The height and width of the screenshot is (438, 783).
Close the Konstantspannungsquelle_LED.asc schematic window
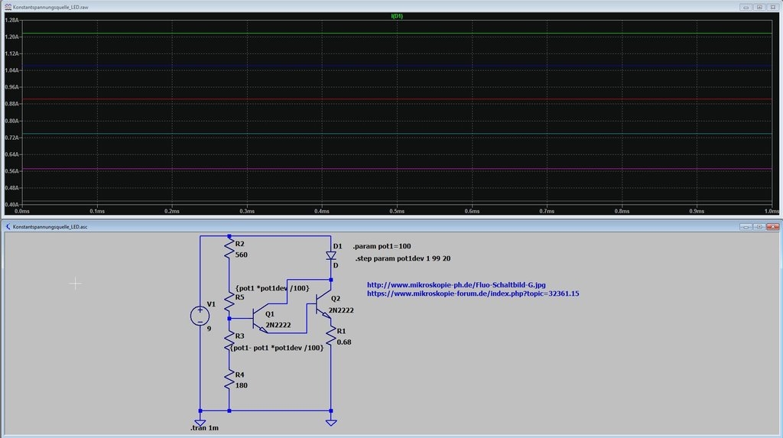click(x=773, y=227)
